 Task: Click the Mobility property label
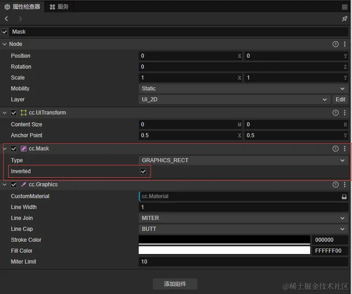pos(20,89)
